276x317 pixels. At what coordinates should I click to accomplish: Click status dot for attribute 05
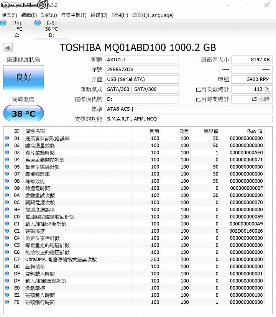click(7, 167)
